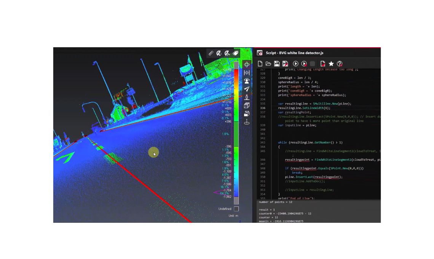
Task: Add script to favorites with star icon
Action: pos(331,63)
